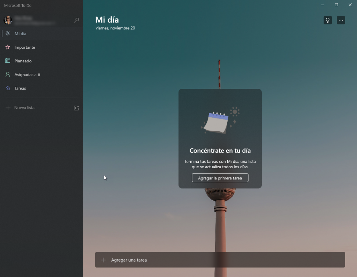Viewport: 357px width, 277px height.
Task: Click Agregar la primera tarea button
Action: click(220, 178)
